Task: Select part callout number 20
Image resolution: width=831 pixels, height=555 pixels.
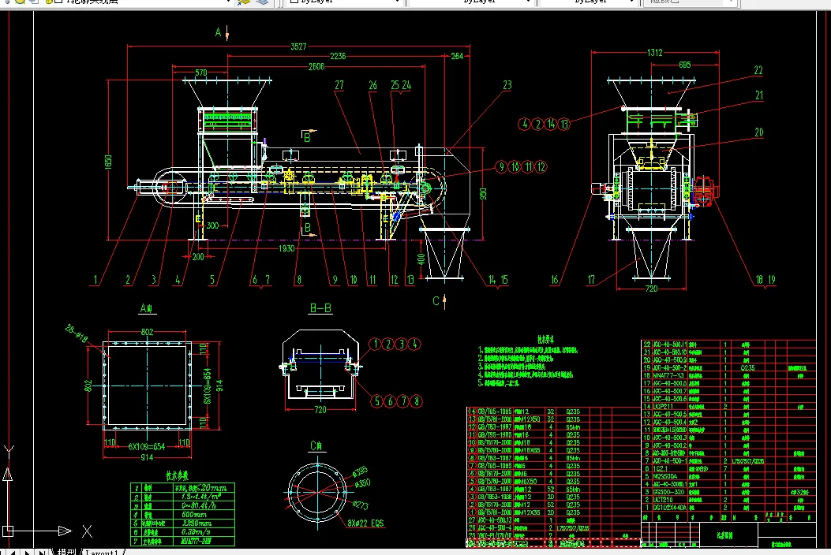Action: click(x=759, y=132)
